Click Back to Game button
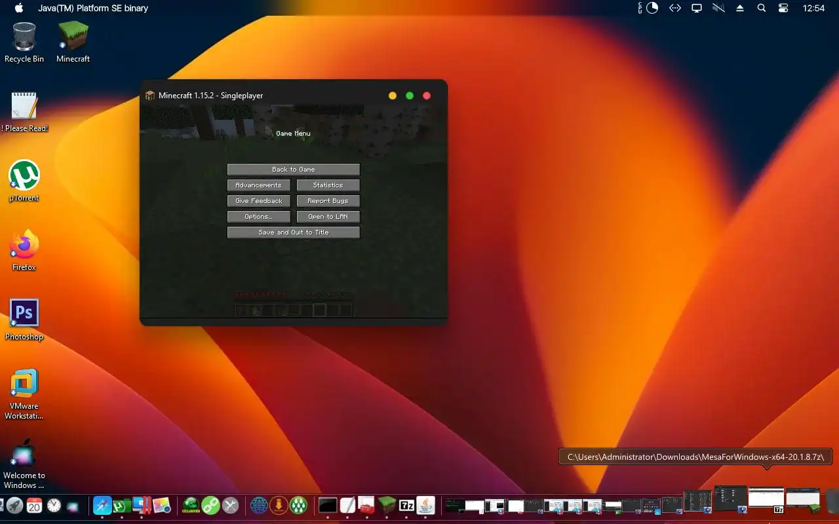The height and width of the screenshot is (524, 839). coord(294,170)
